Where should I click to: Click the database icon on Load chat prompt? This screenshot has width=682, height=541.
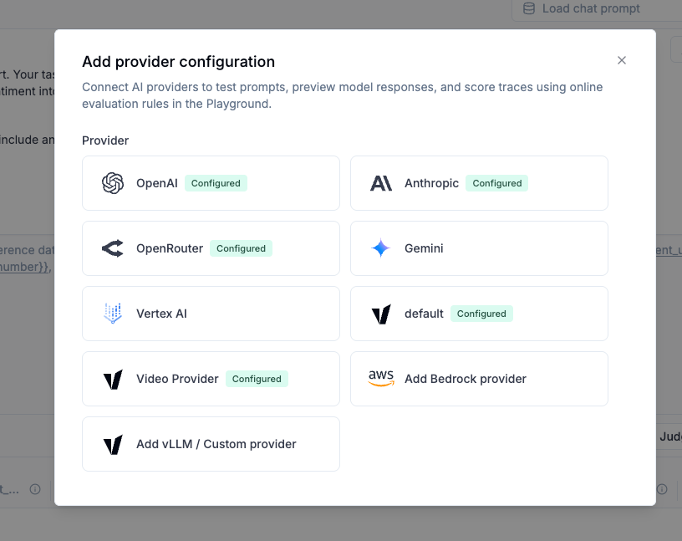(528, 8)
